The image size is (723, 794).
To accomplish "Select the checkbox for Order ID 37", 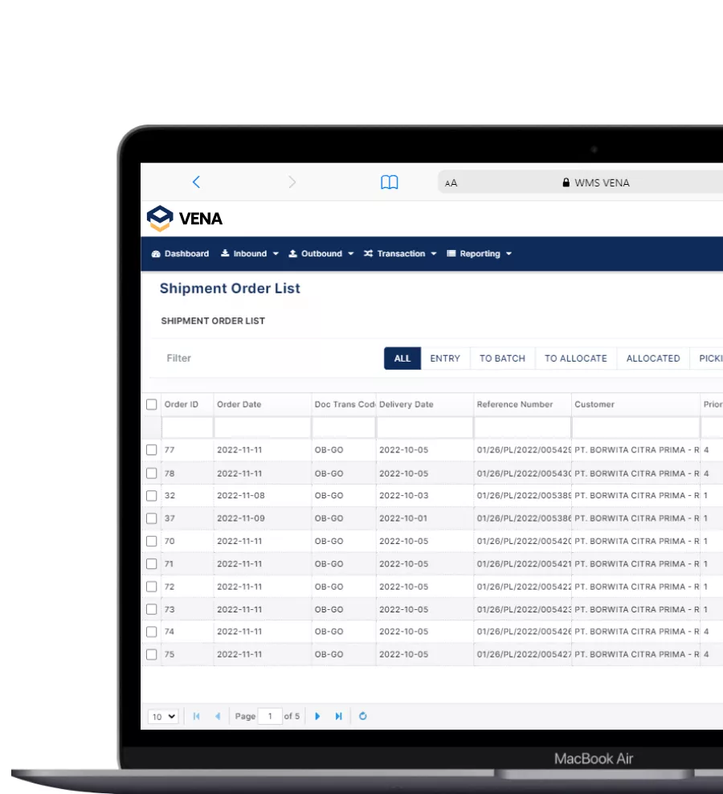I will 152,518.
